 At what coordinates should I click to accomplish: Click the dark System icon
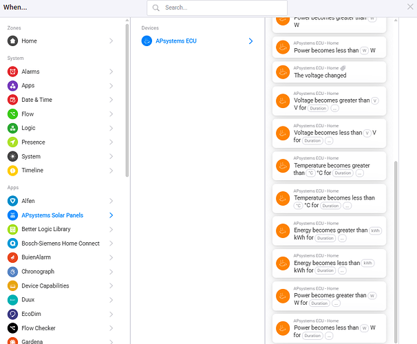point(12,156)
